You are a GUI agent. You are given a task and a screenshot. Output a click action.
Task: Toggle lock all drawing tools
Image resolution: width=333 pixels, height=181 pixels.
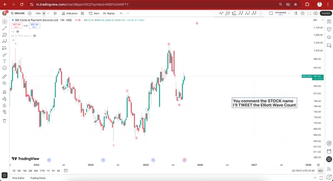tap(4, 105)
